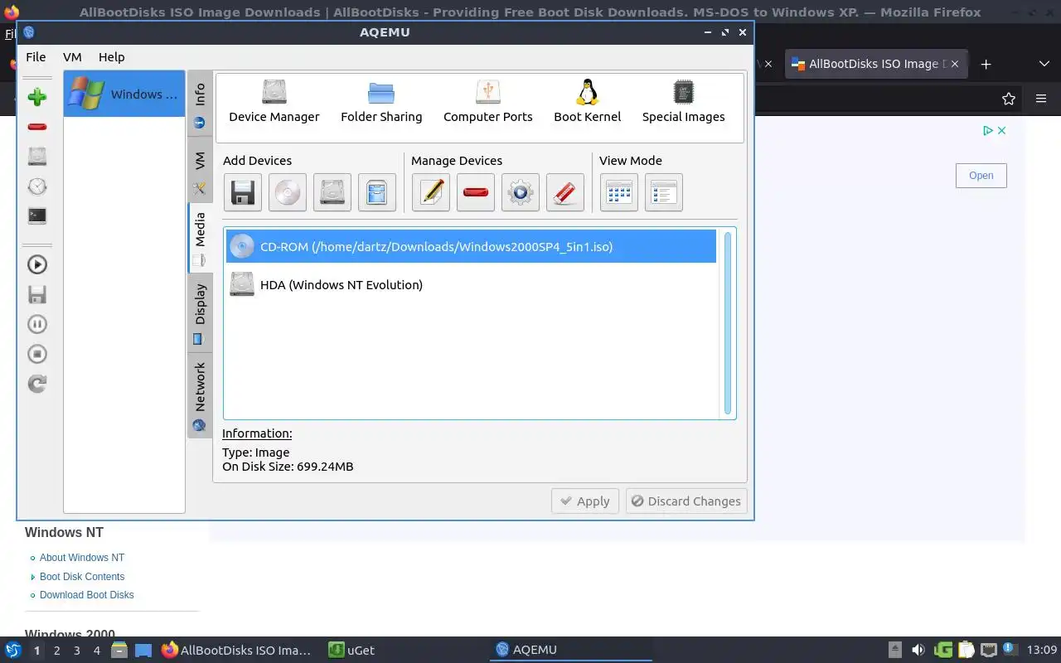Stop the VM with the stop icon
This screenshot has width=1061, height=663.
(x=36, y=354)
